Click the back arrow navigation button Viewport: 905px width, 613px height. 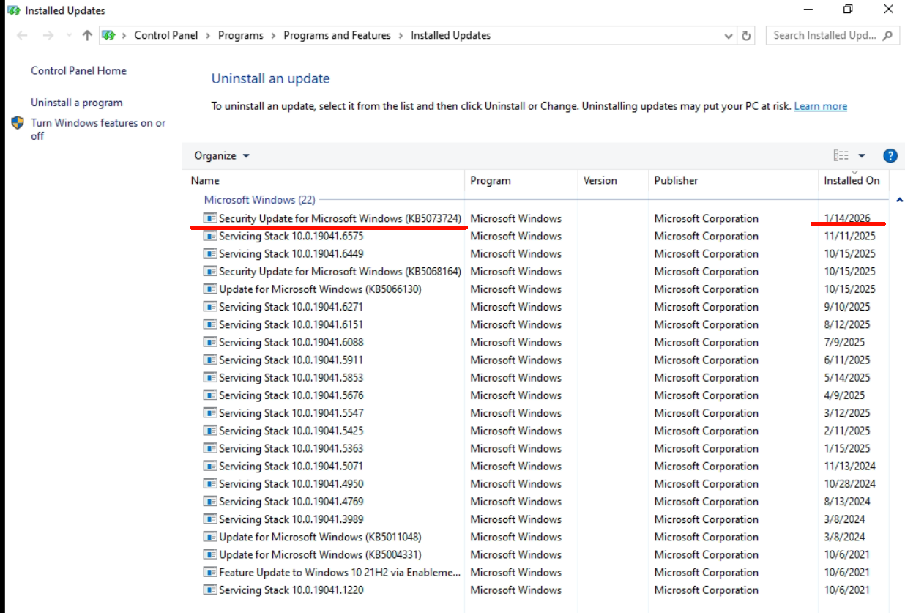[x=22, y=35]
